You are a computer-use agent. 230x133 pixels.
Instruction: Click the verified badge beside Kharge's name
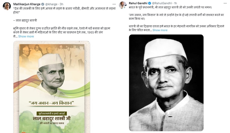coord(43,4)
